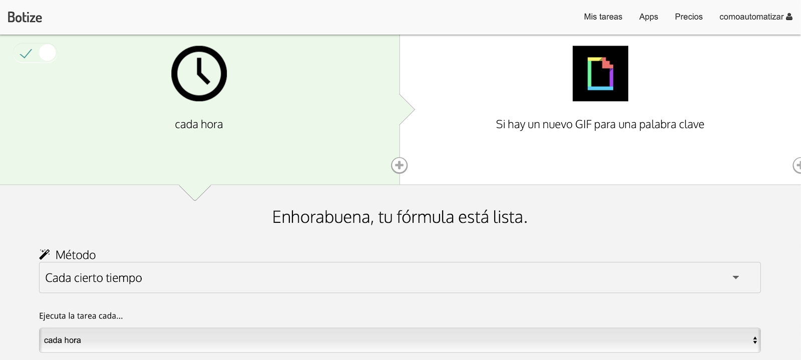Open Mis tareas in the navigation

click(603, 17)
